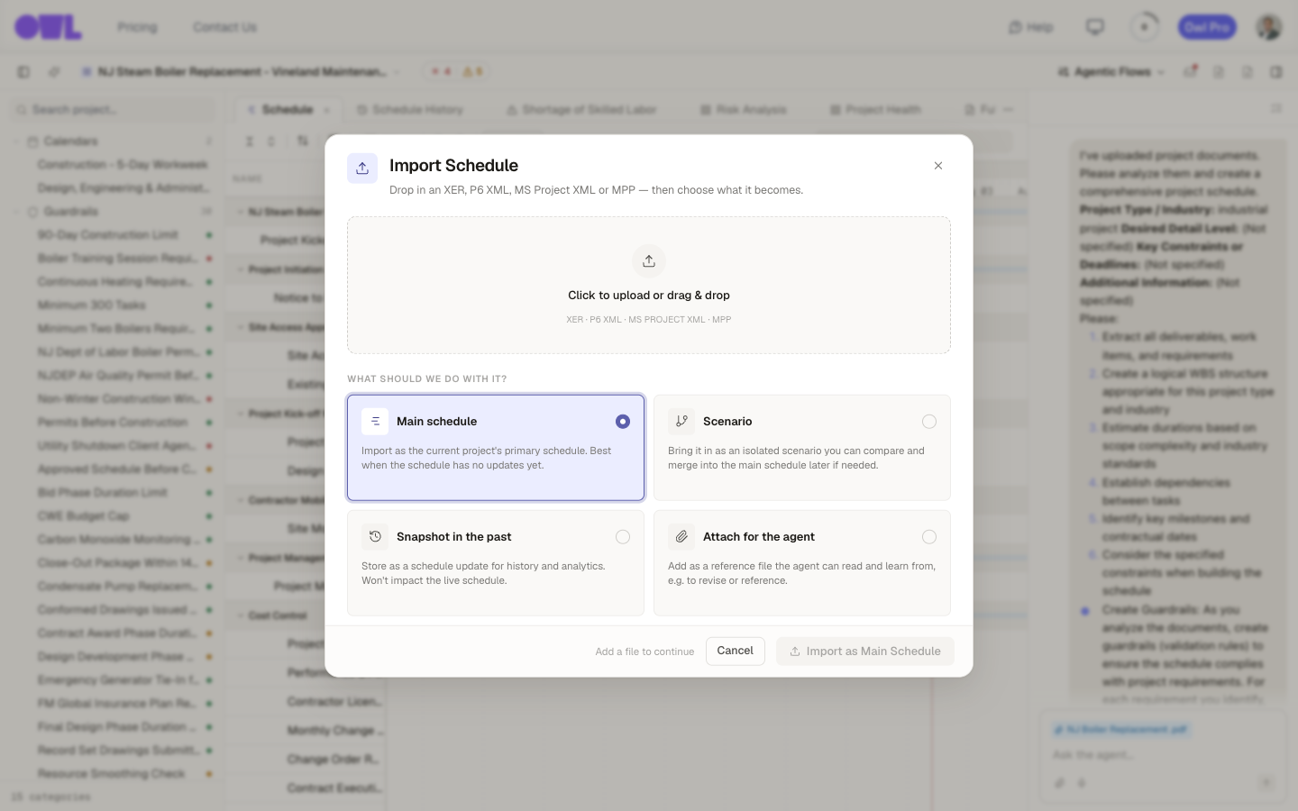The width and height of the screenshot is (1298, 811).
Task: Click the Help link in top bar
Action: (x=1031, y=28)
